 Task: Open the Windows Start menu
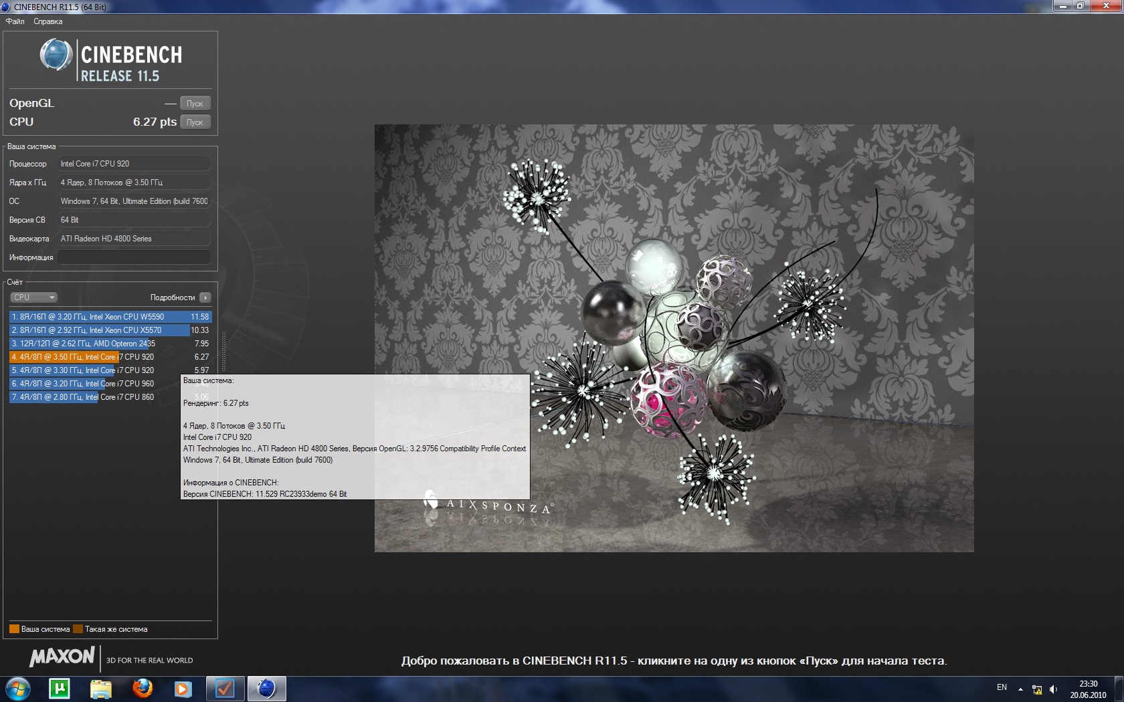[18, 689]
